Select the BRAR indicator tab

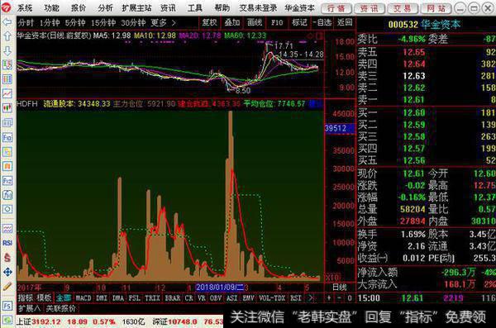click(173, 298)
